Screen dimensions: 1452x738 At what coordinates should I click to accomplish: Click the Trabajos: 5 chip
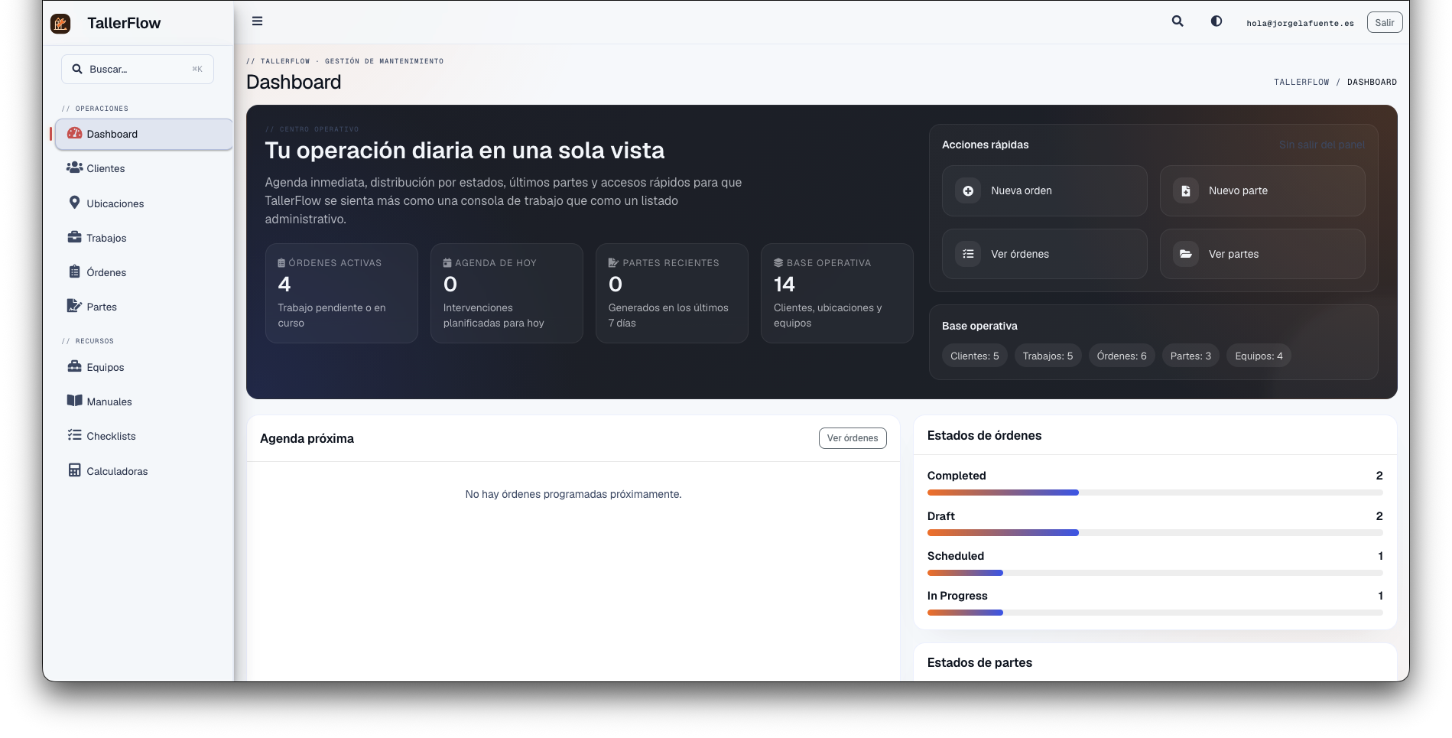(x=1048, y=356)
